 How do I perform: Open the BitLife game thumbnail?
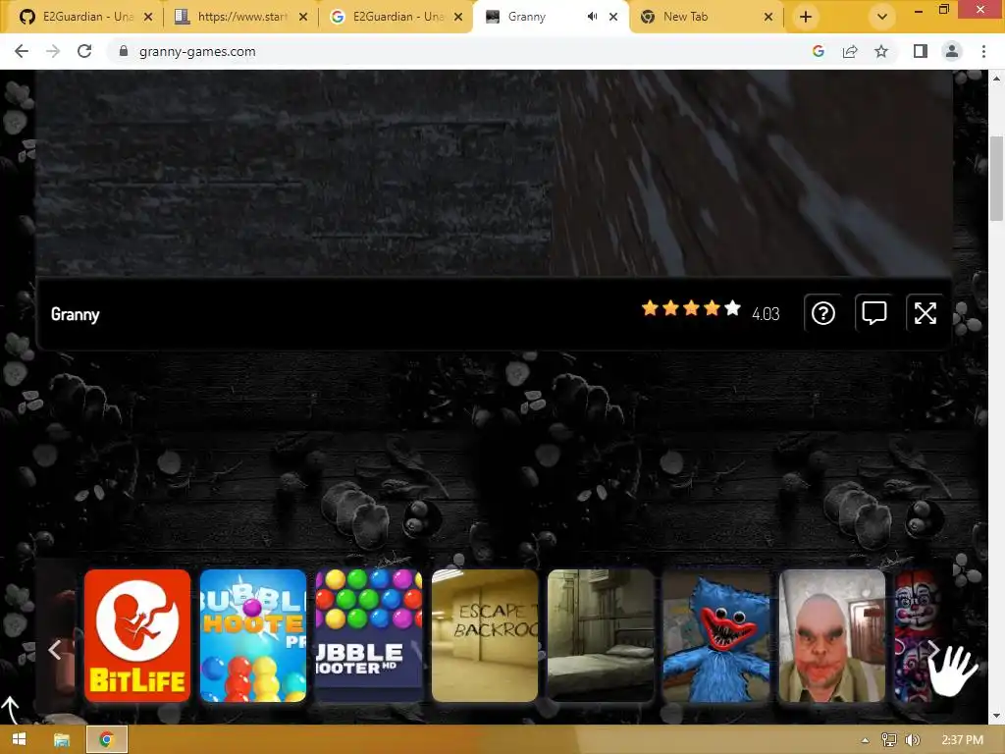pyautogui.click(x=137, y=635)
